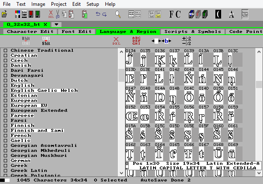
Task: Open the Setup menu
Action: pos(92,4)
